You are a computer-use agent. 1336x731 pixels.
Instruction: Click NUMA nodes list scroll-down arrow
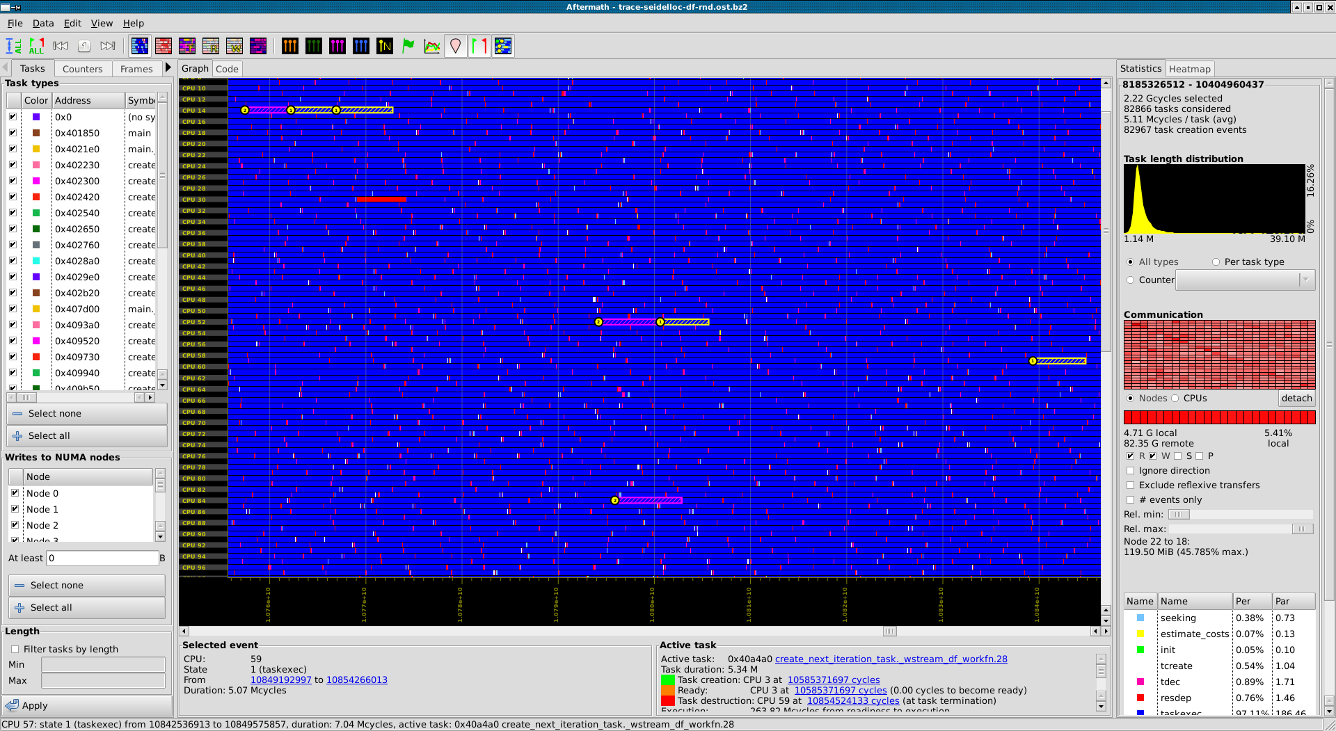pos(160,536)
